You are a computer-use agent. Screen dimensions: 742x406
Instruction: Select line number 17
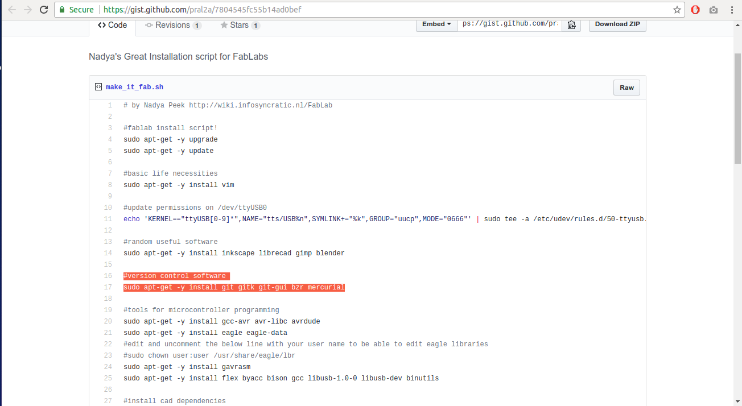coord(108,287)
